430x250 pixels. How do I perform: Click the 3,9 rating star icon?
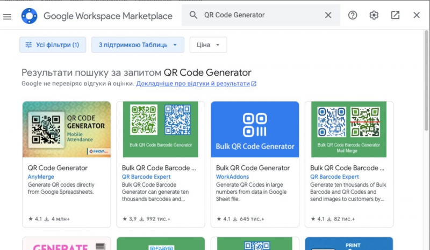click(125, 219)
